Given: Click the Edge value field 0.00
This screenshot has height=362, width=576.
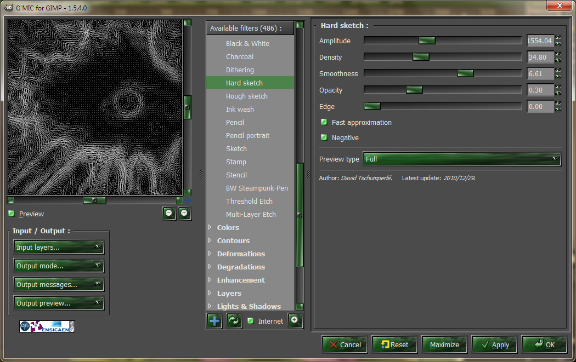Looking at the screenshot, I should coord(540,107).
